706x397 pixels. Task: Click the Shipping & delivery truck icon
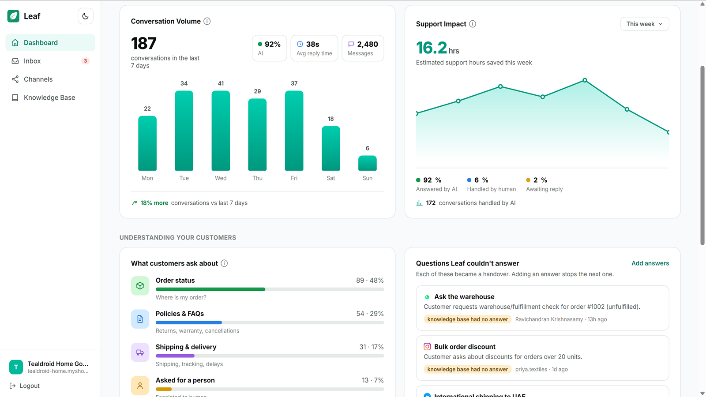140,352
